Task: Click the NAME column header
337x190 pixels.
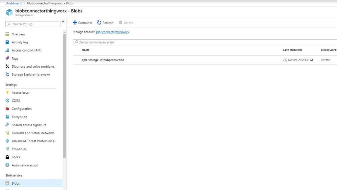Action: 85,50
